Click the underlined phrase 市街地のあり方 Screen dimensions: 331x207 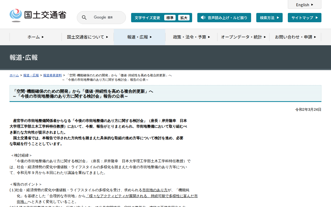pos(155,190)
